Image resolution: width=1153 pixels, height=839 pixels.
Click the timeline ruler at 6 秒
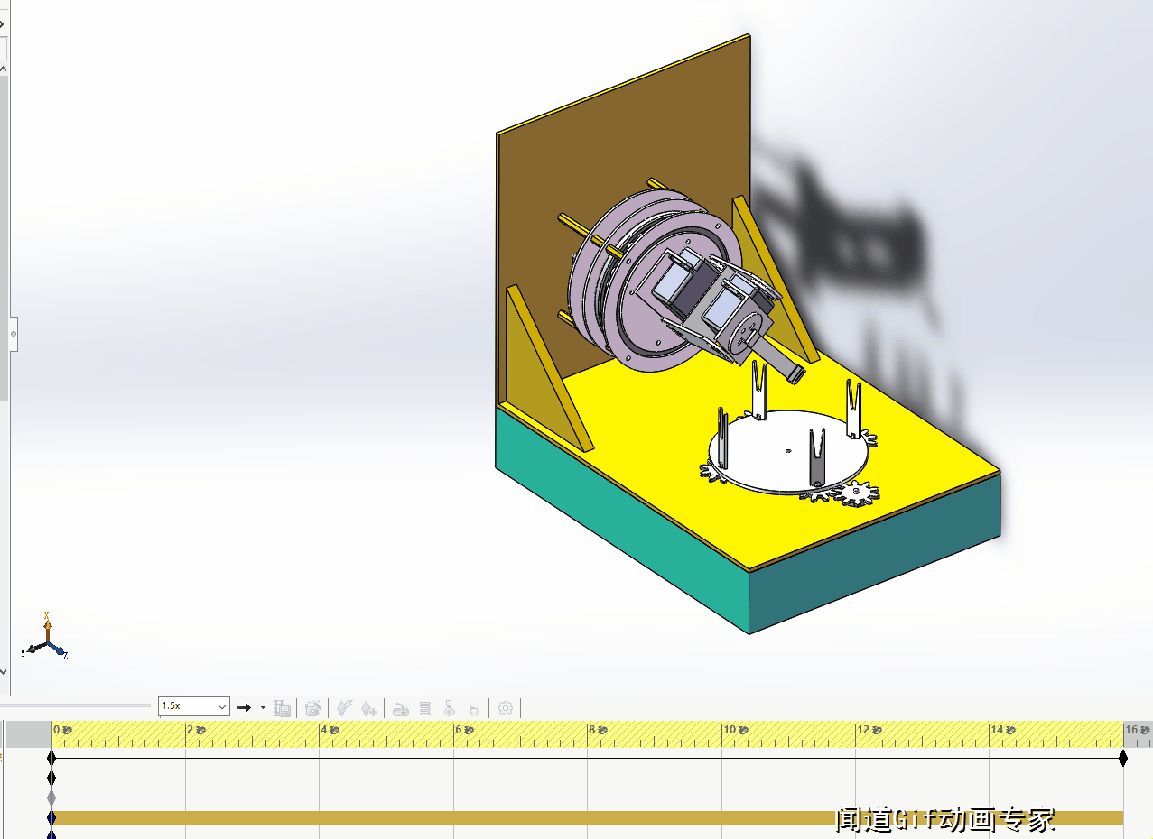point(462,729)
